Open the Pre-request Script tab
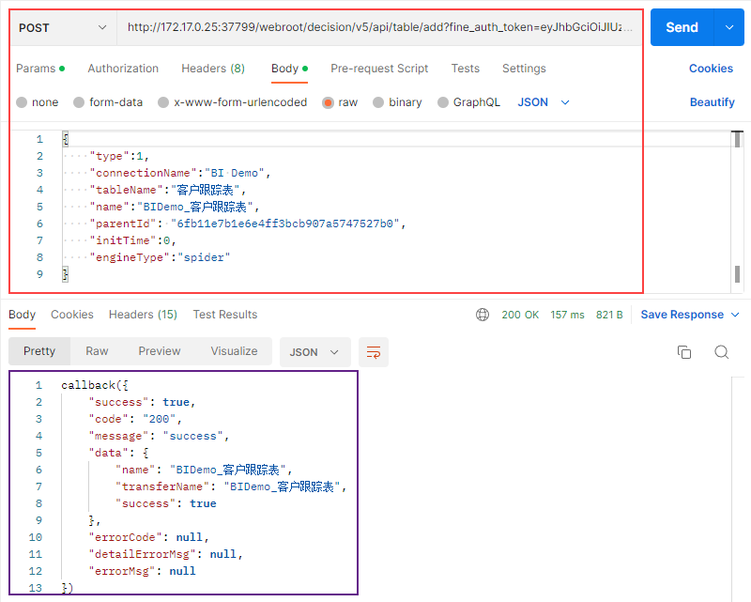 (379, 69)
